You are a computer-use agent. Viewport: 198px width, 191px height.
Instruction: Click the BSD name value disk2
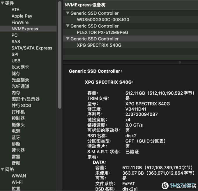pos(131,136)
